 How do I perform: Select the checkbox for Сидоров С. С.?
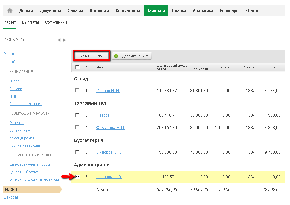pyautogui.click(x=77, y=152)
